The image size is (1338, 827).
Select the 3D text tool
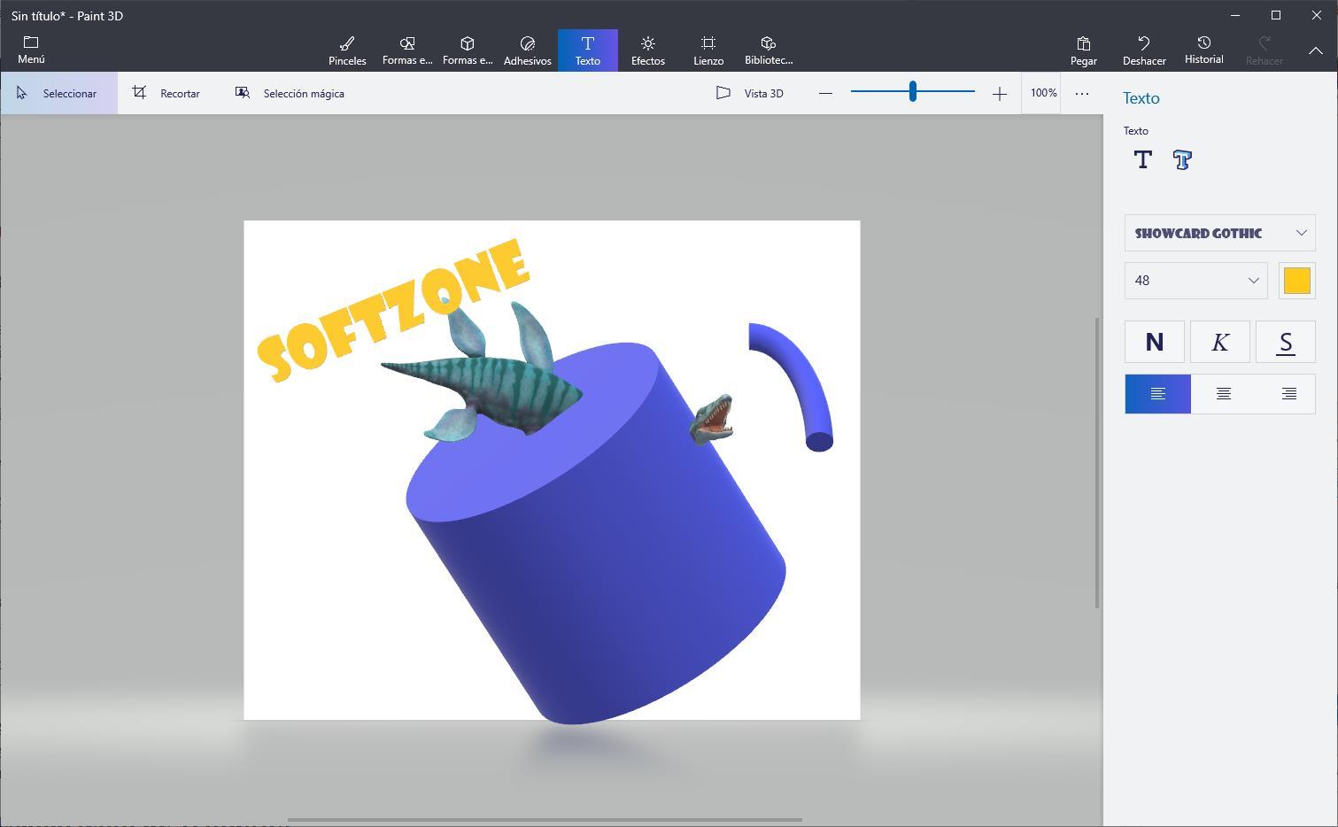click(x=1182, y=160)
